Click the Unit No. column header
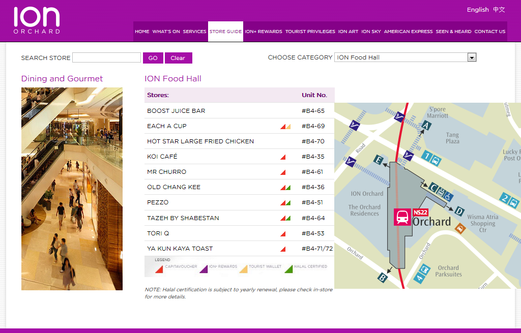The image size is (521, 333). (314, 95)
